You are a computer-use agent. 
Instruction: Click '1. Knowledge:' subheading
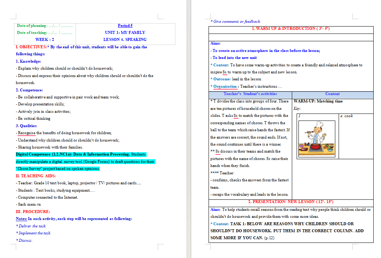point(28,61)
